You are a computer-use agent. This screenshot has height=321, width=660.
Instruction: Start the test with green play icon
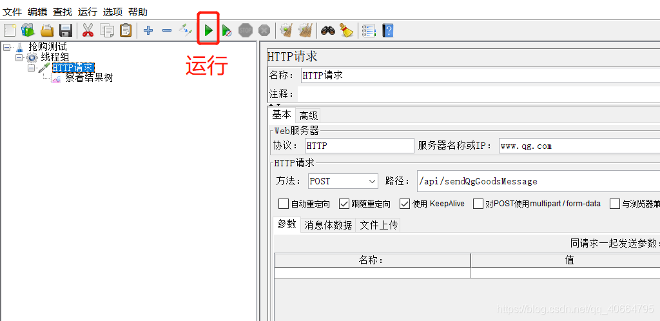[x=208, y=30]
